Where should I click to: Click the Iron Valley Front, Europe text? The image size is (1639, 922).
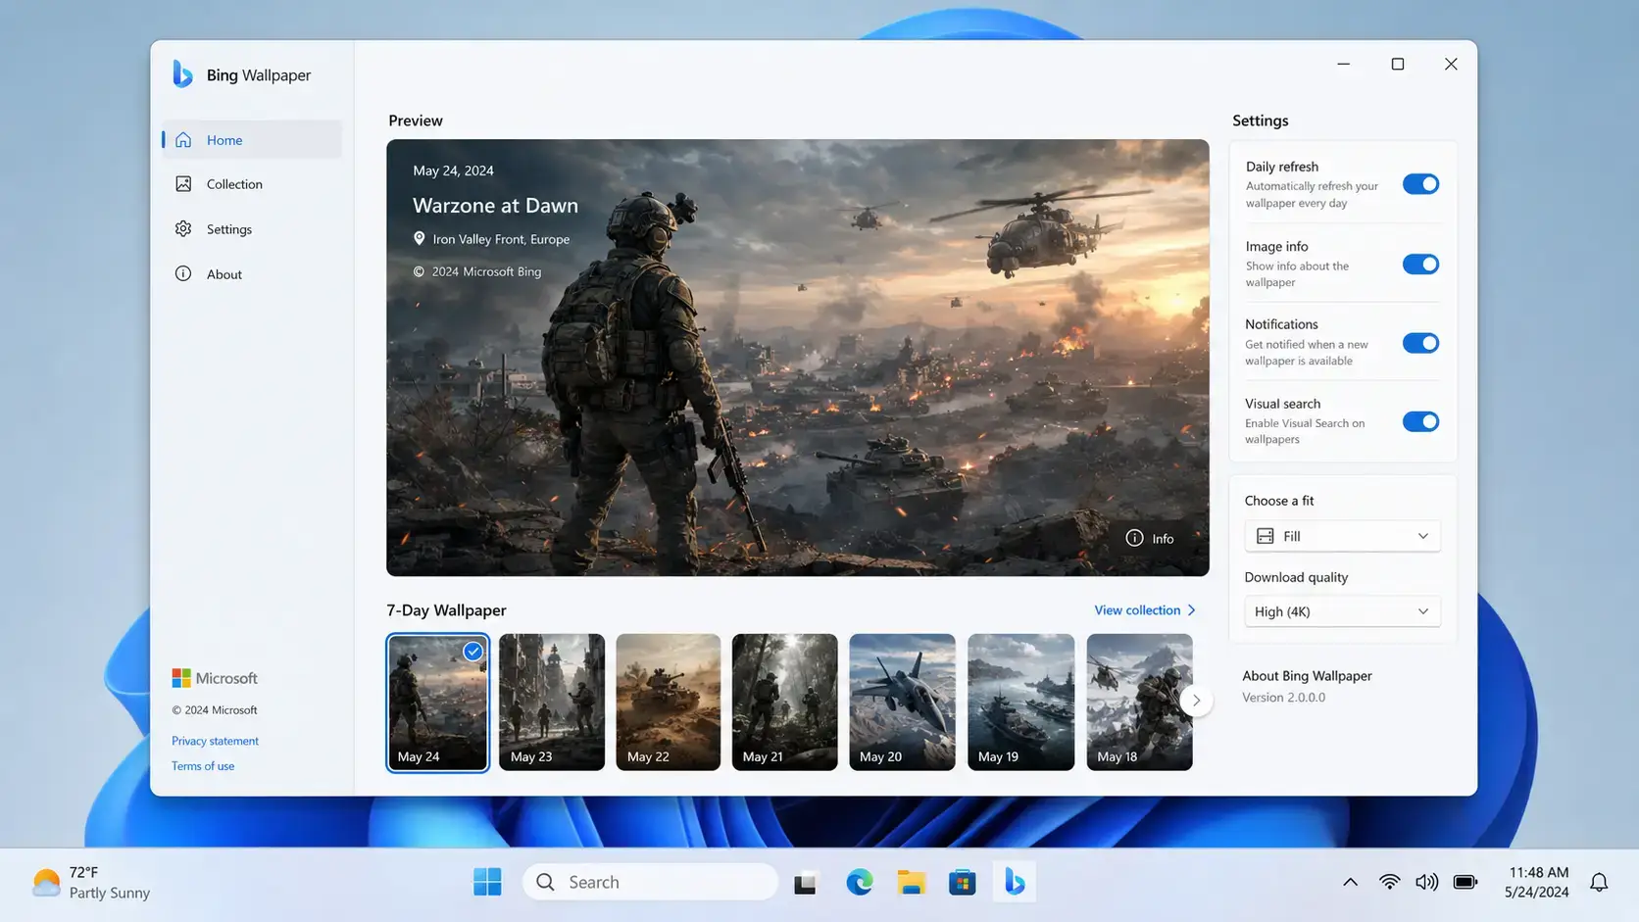click(501, 239)
